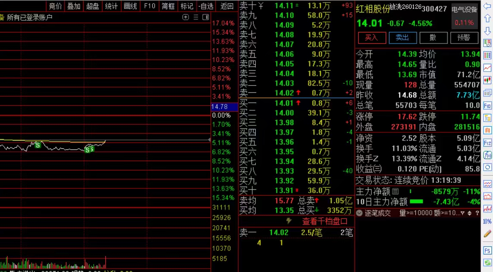Click the F12 trading sidebar icon
The height and width of the screenshot is (272, 493).
(487, 143)
